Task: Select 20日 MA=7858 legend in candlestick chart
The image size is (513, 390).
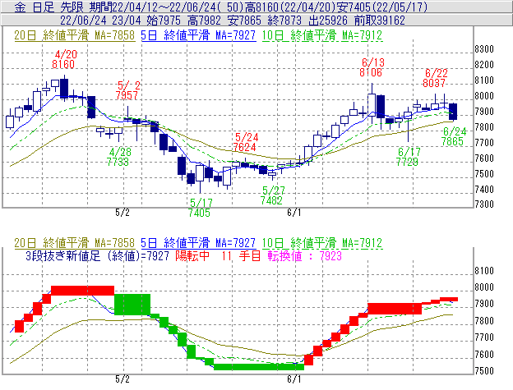Action: click(75, 35)
